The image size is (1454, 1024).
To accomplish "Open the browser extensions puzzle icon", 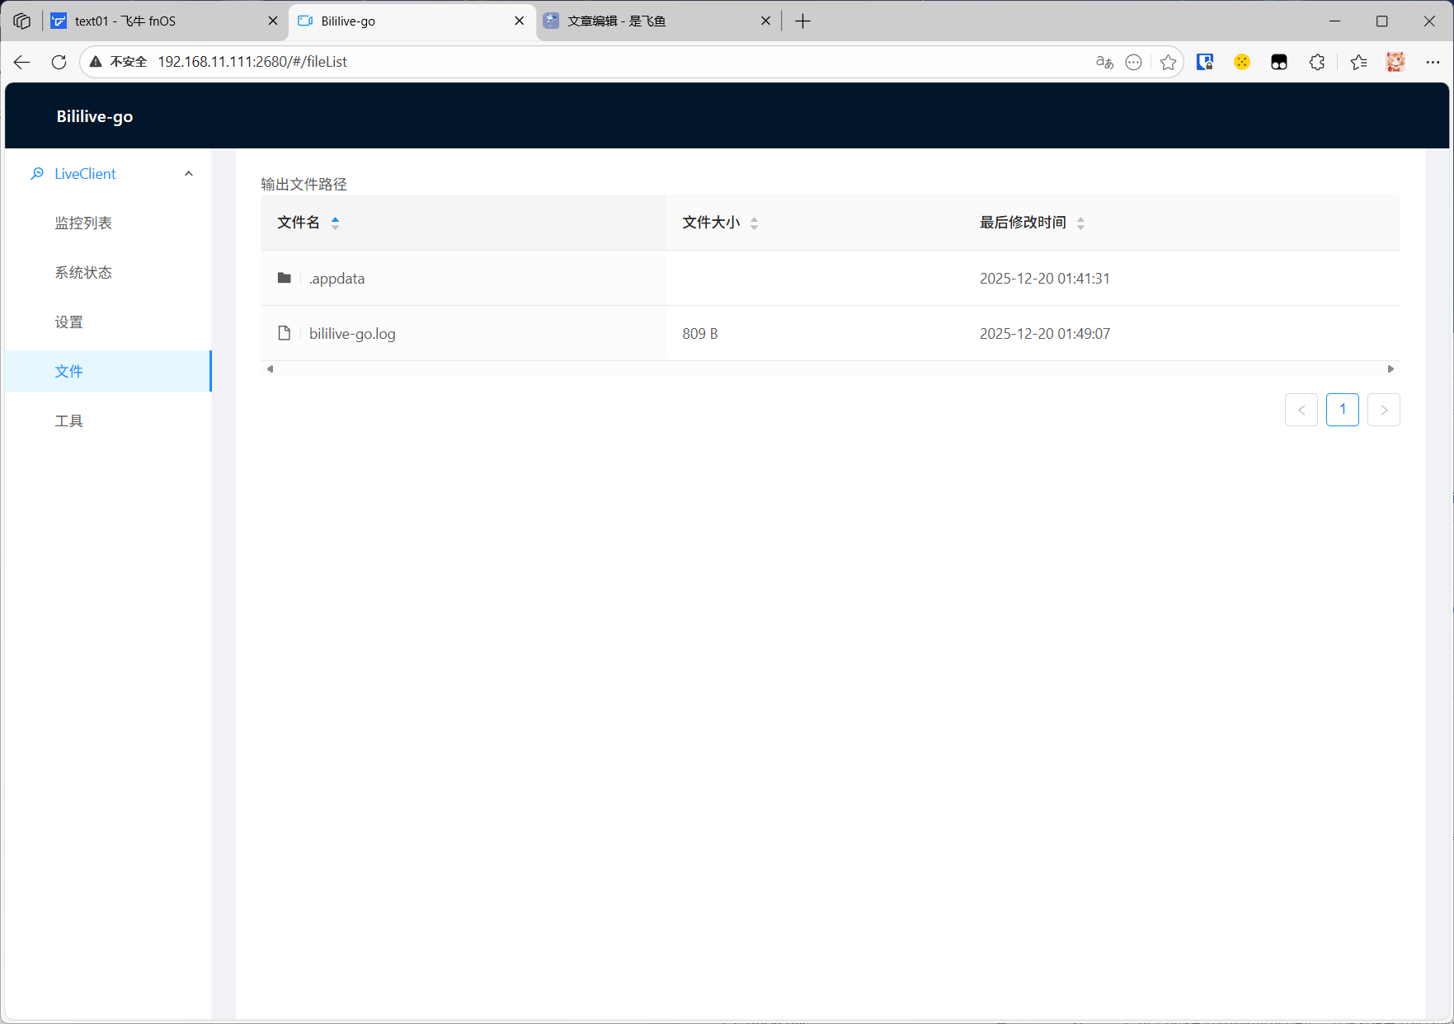I will pos(1317,62).
